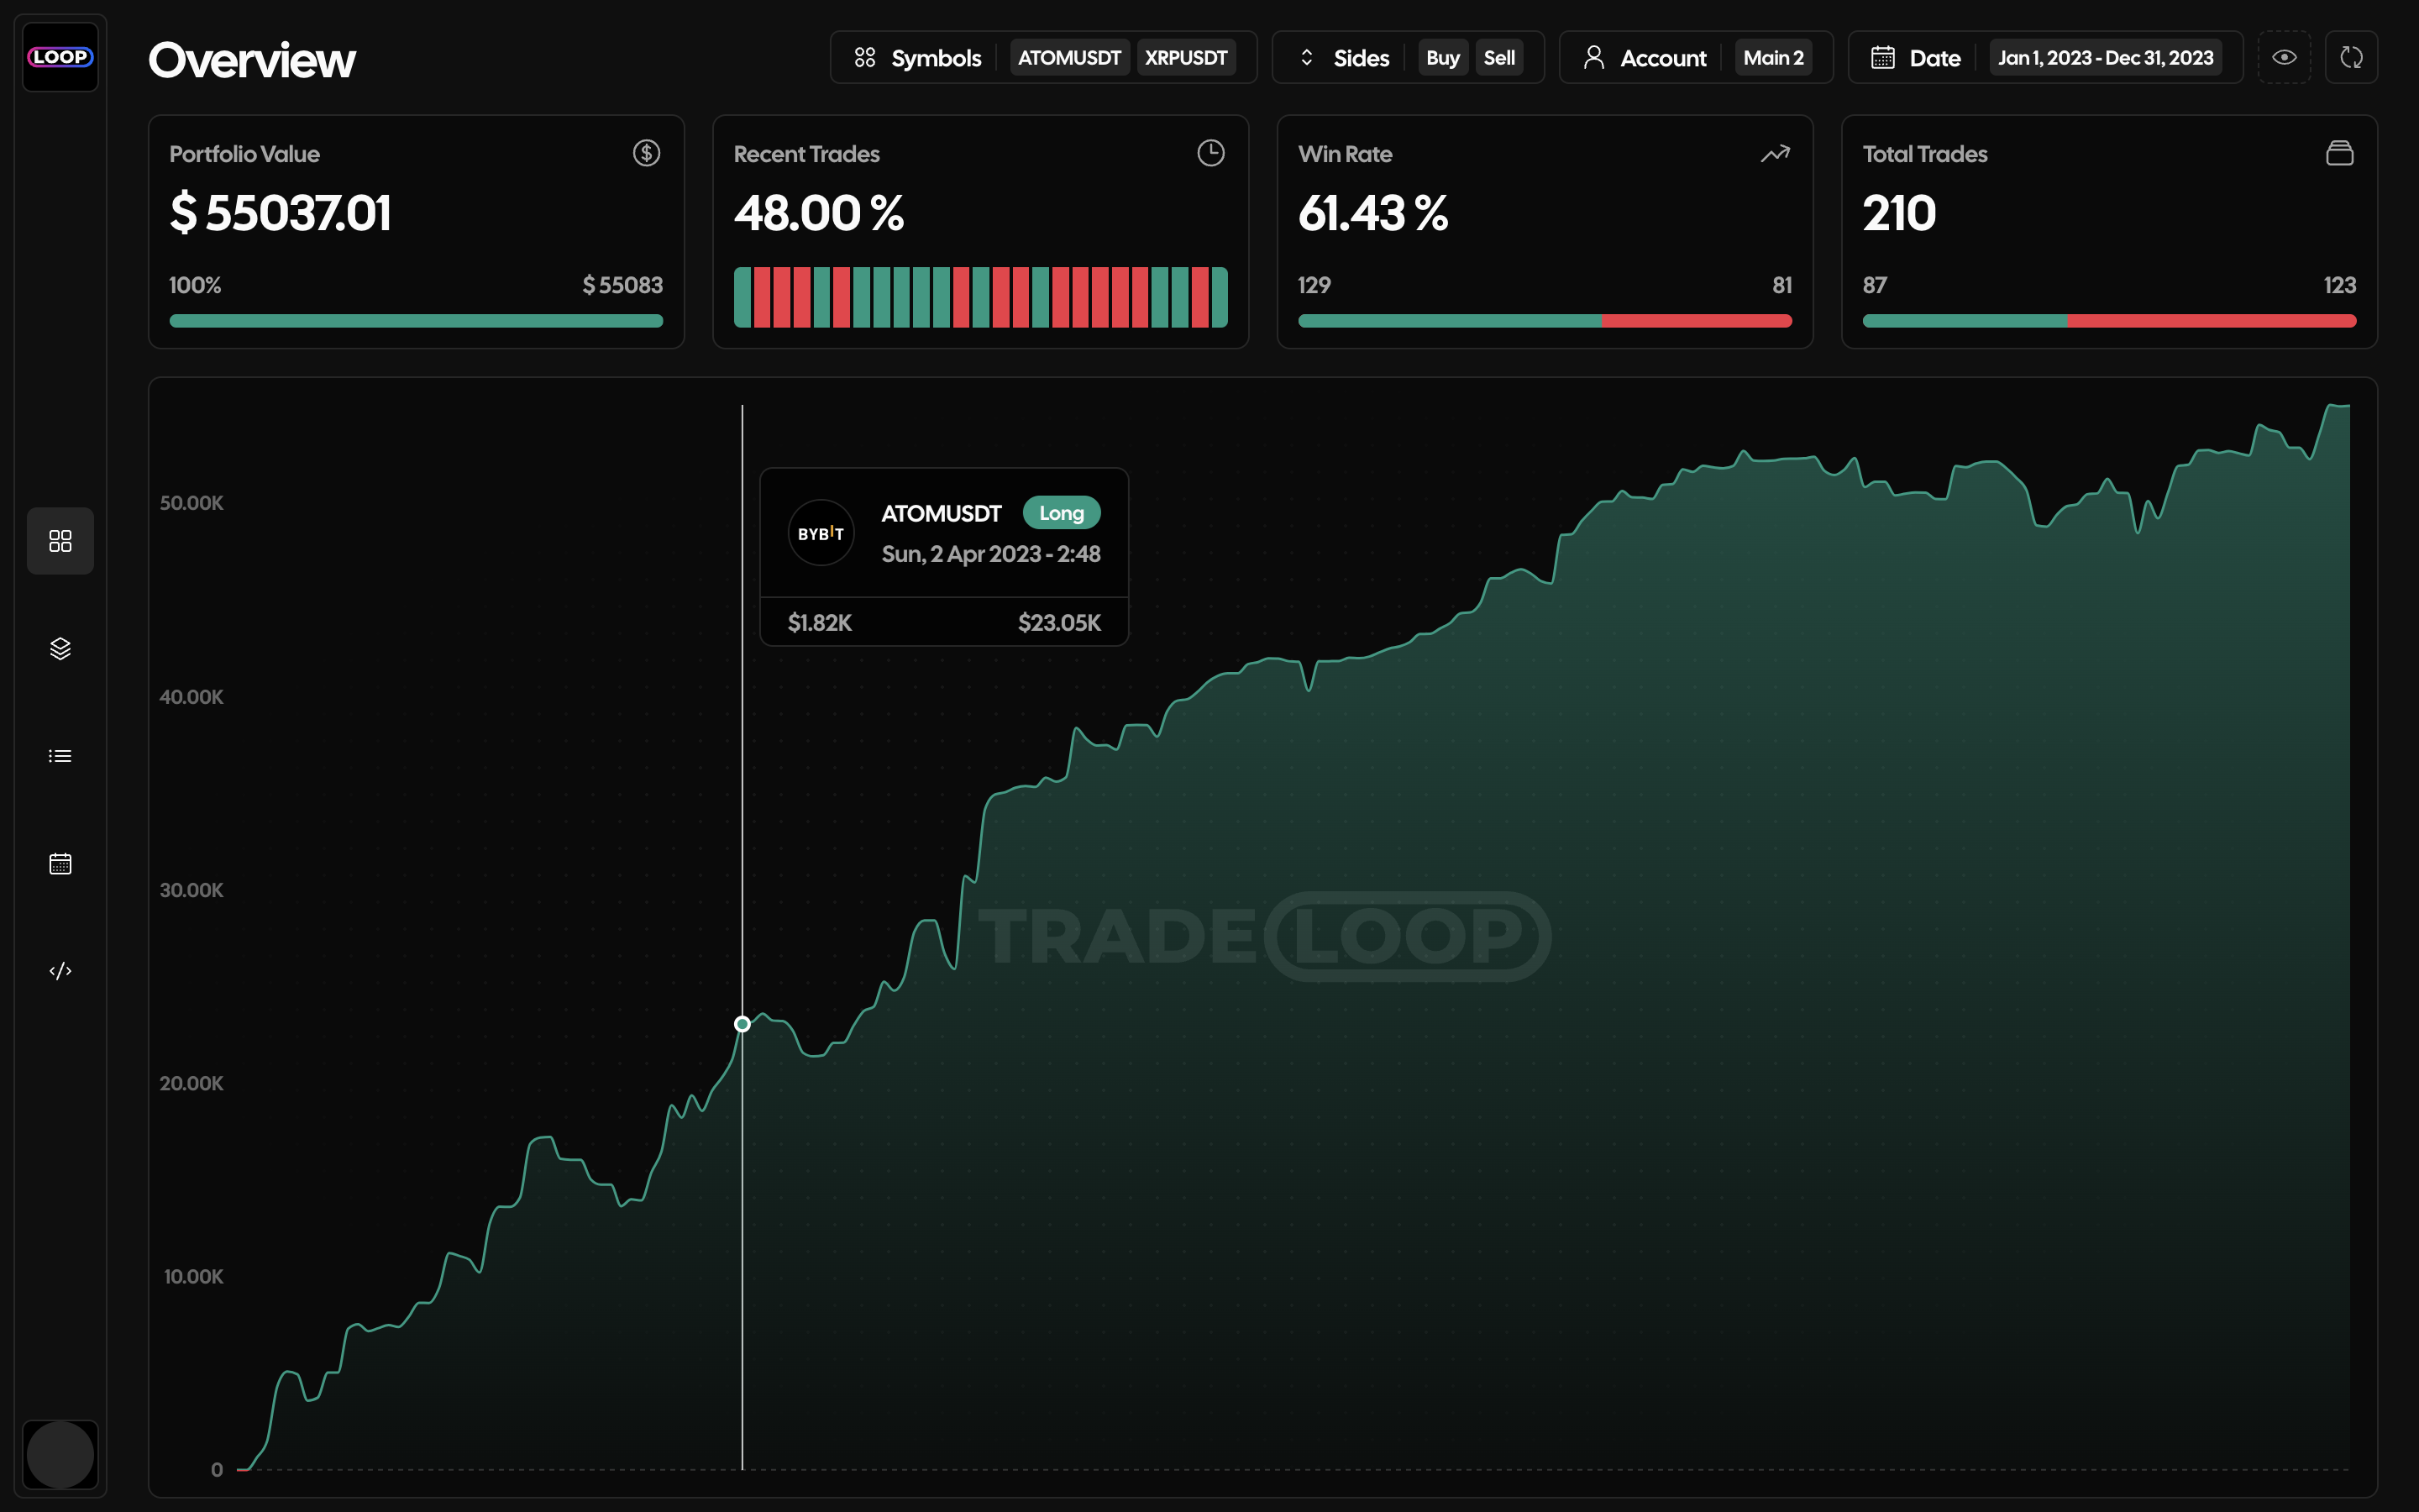Image resolution: width=2419 pixels, height=1512 pixels.
Task: Click the Main 2 account chip
Action: (1773, 58)
